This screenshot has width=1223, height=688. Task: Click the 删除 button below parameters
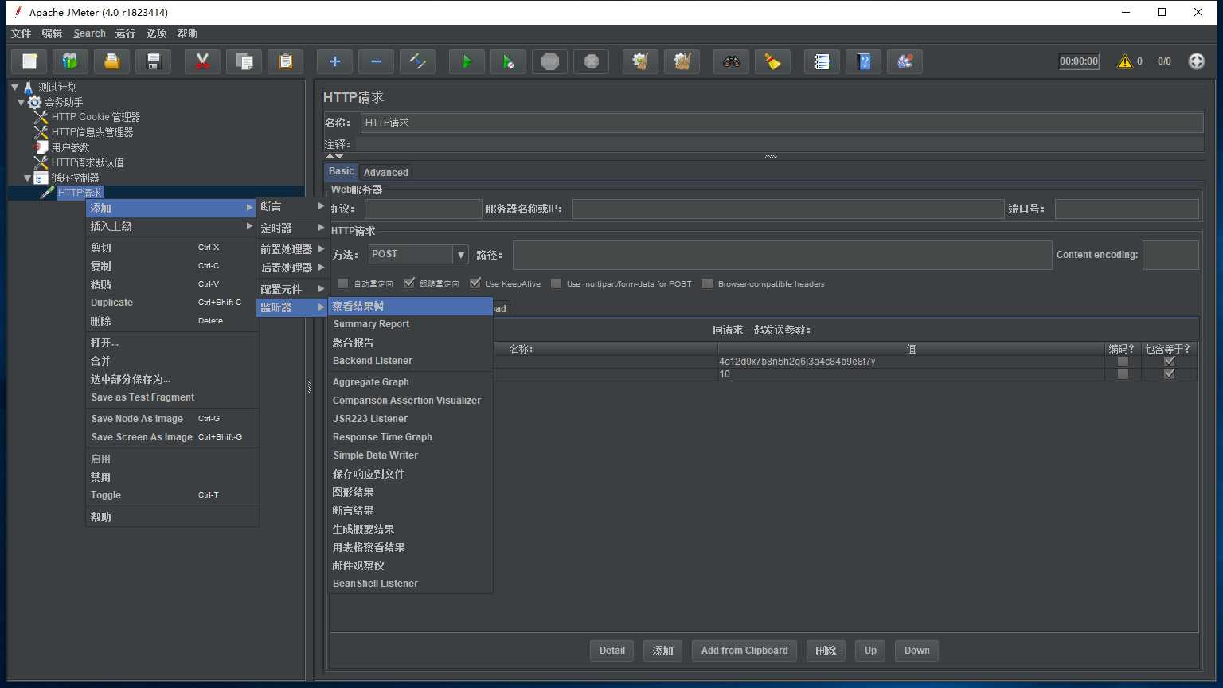tap(826, 651)
